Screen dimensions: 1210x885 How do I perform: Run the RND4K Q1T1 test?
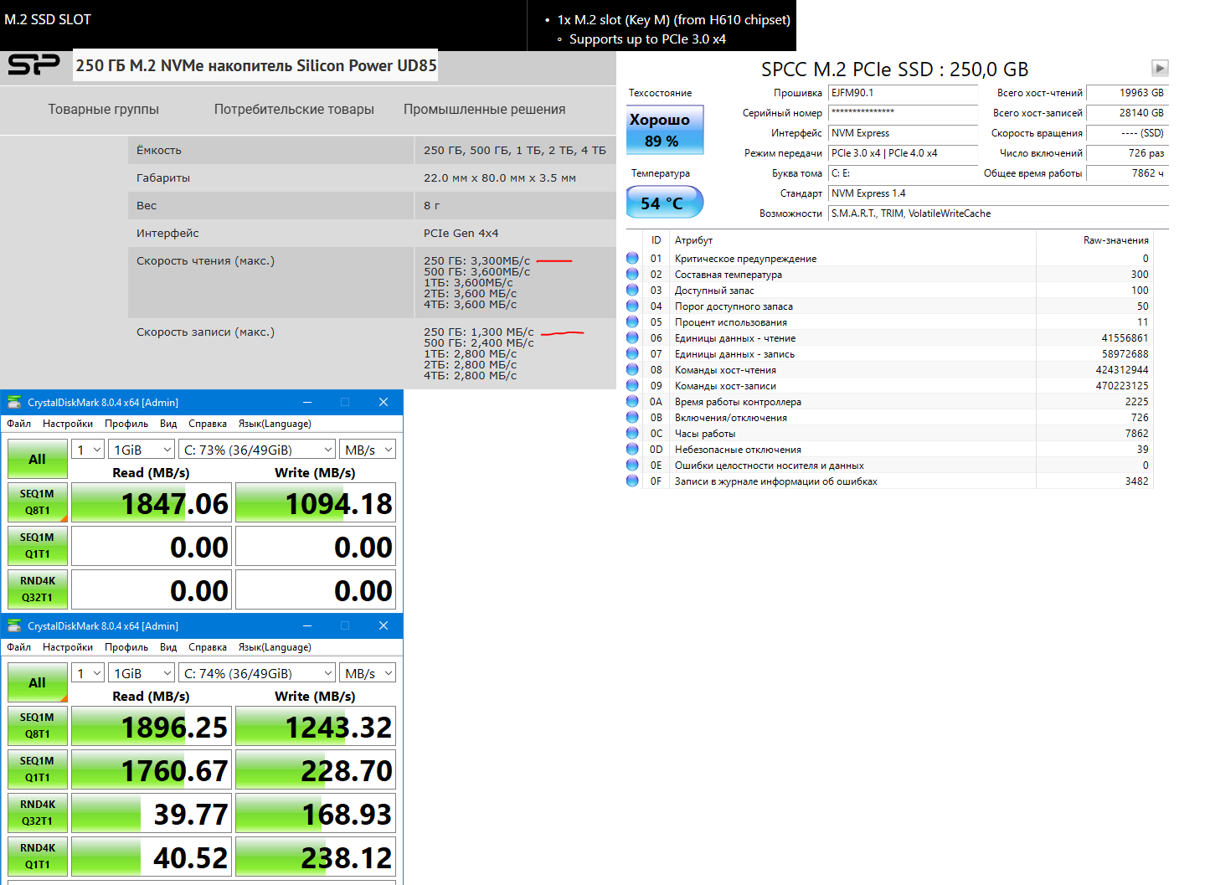click(38, 857)
